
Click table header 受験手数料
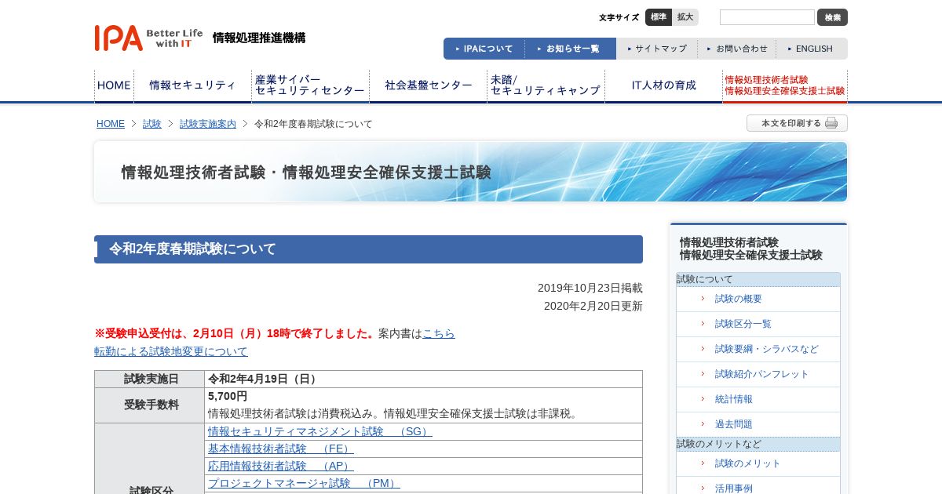(x=150, y=405)
